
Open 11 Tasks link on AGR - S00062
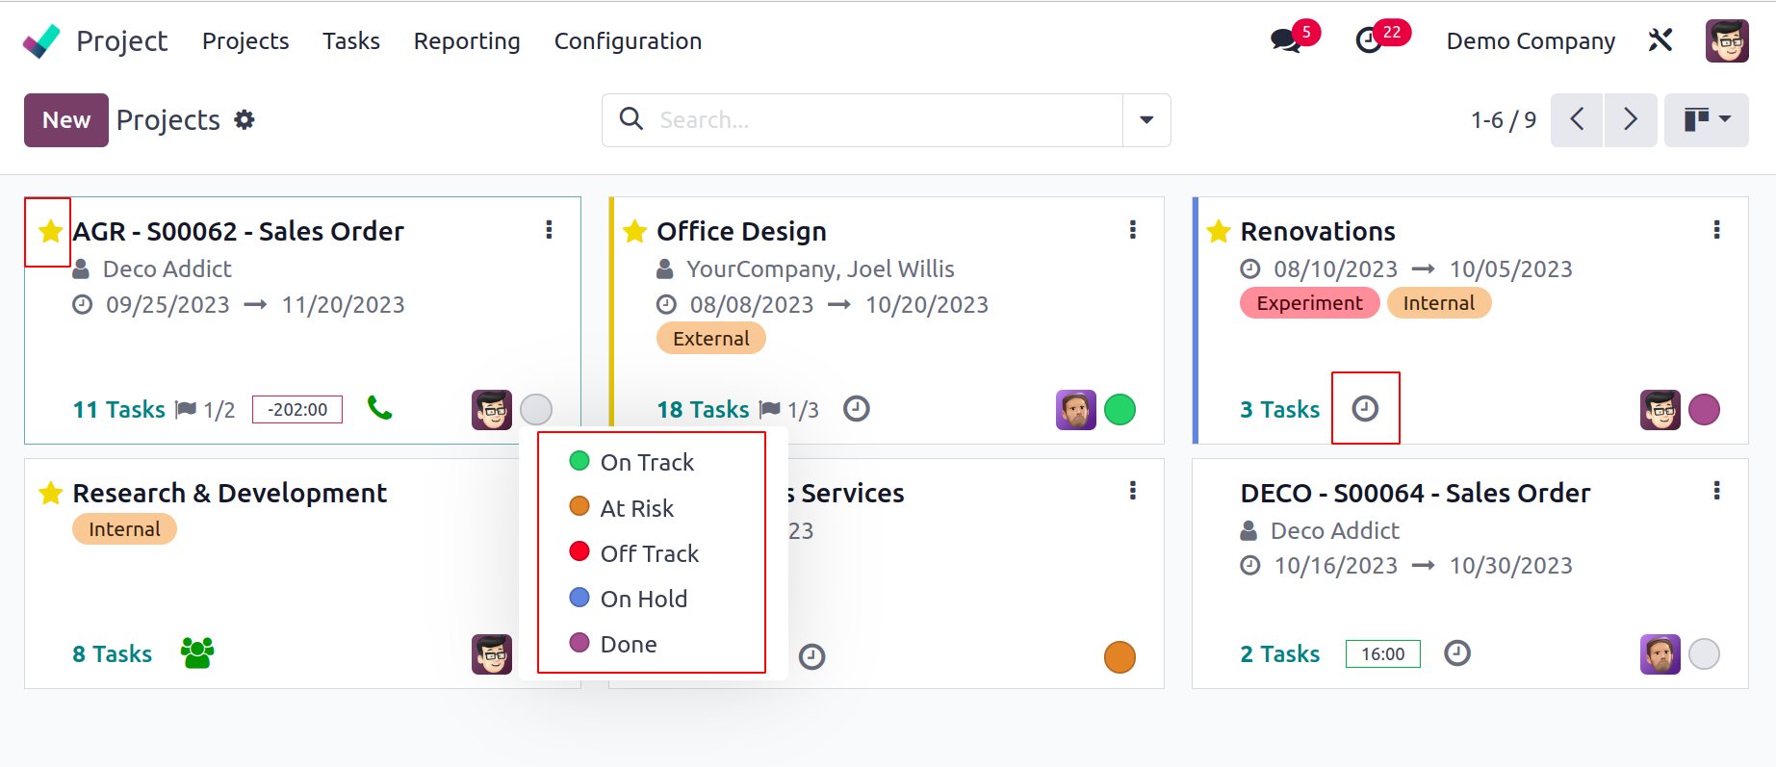click(119, 410)
